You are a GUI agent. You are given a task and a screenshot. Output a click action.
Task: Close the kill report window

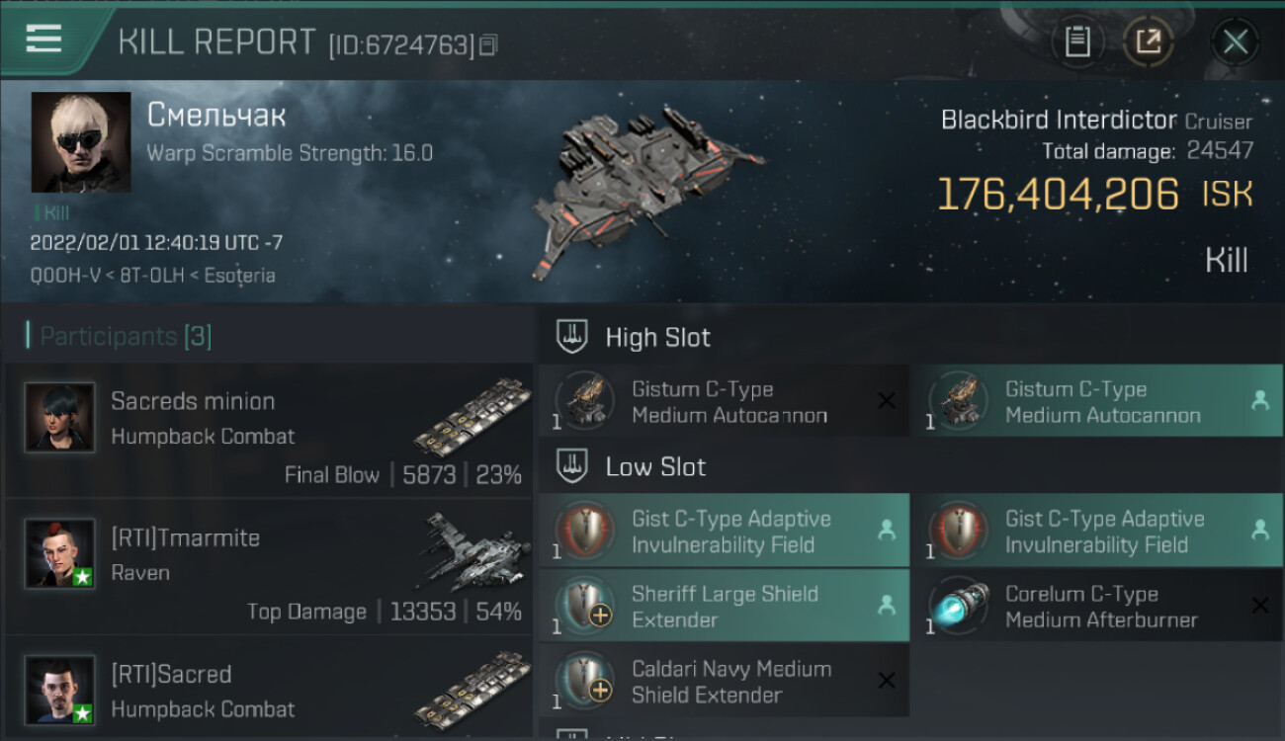[x=1235, y=41]
